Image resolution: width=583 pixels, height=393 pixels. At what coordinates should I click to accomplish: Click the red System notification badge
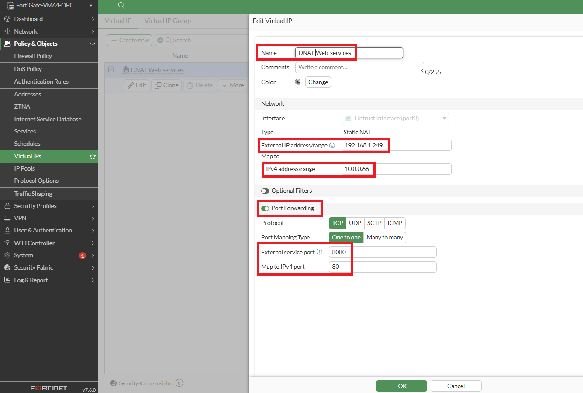click(x=82, y=256)
